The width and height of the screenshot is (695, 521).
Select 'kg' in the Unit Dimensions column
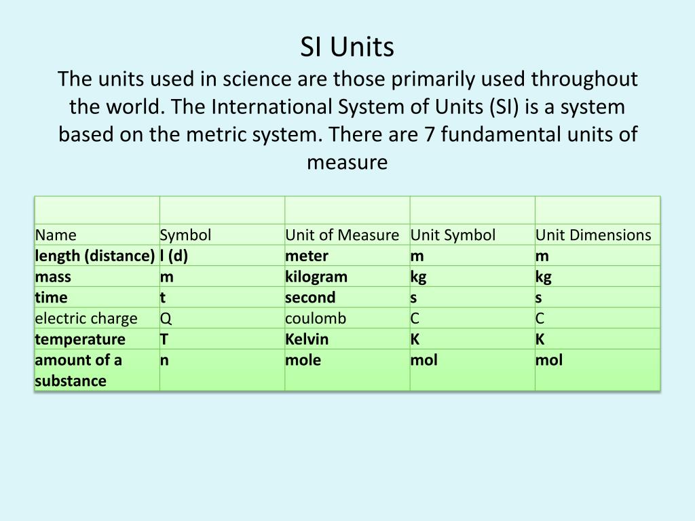pos(597,277)
